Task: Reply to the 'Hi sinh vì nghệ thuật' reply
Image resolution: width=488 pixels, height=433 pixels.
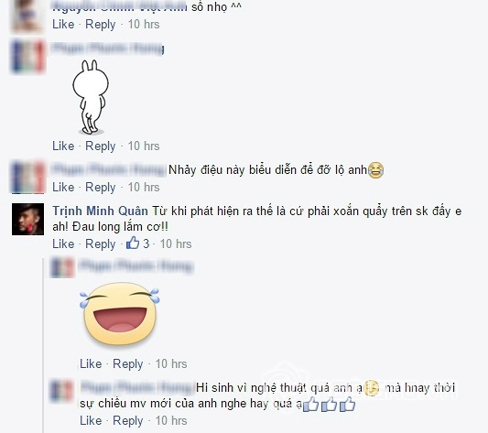Action: pyautogui.click(x=127, y=421)
